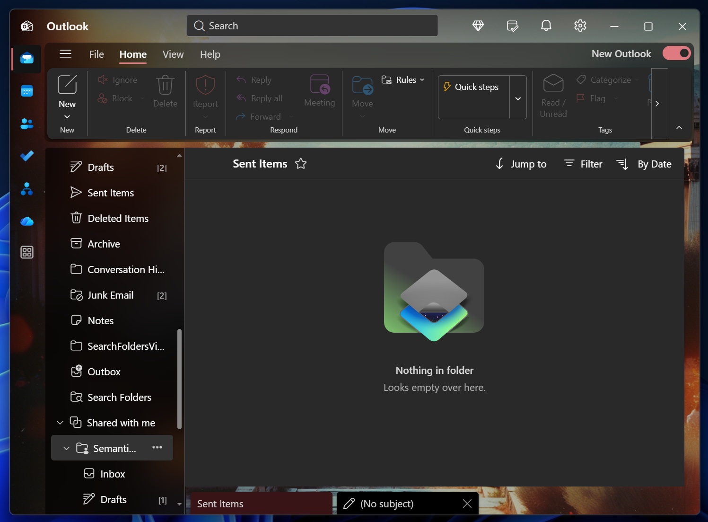Collapse the Semanti... shared account folder
Viewport: 708px width, 522px height.
tap(66, 448)
